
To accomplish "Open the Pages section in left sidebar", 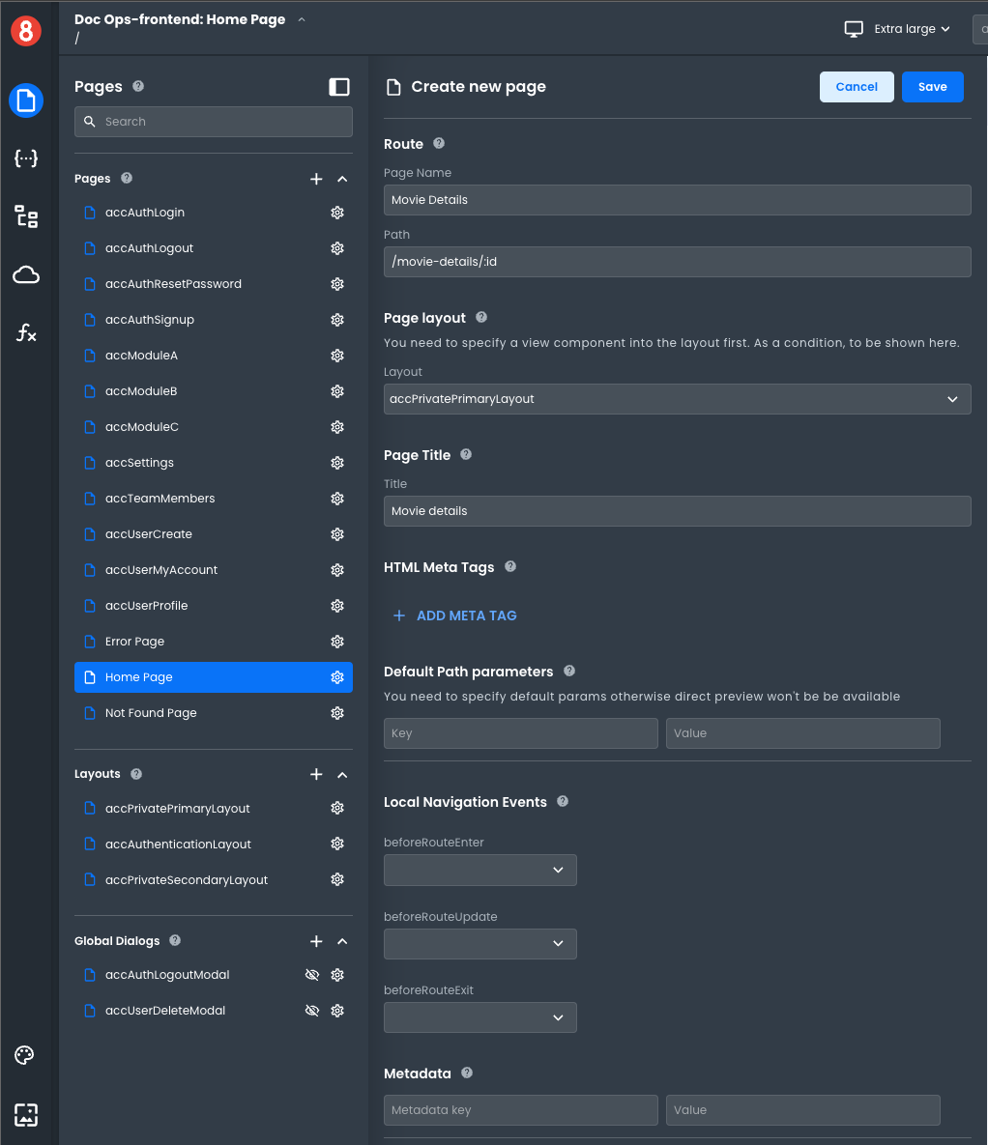I will (x=26, y=100).
